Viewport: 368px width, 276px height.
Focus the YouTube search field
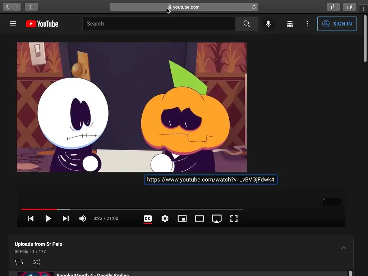pos(159,24)
